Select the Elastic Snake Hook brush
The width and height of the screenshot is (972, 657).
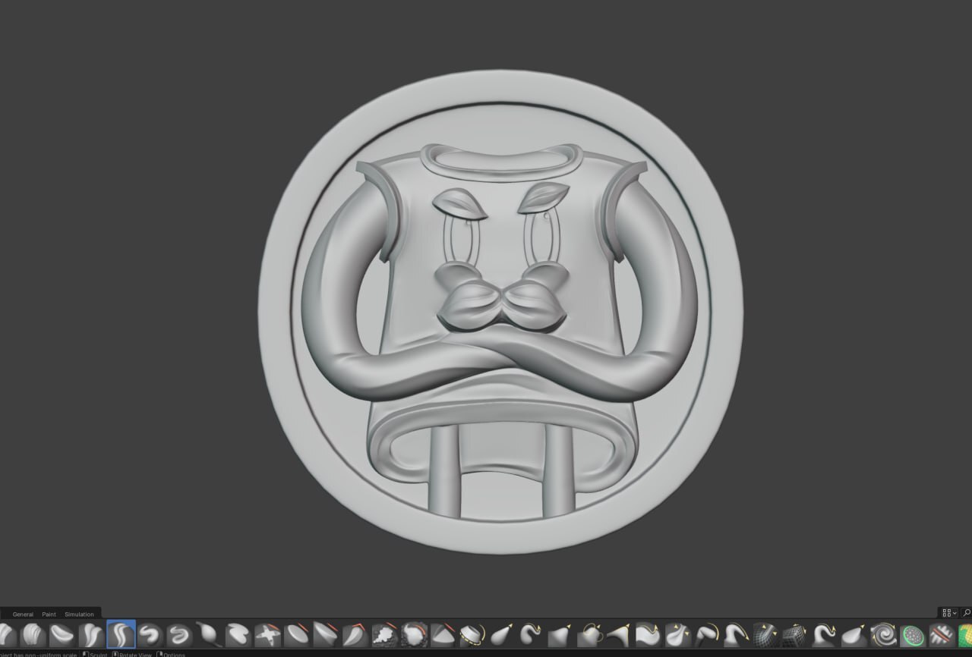tap(531, 634)
